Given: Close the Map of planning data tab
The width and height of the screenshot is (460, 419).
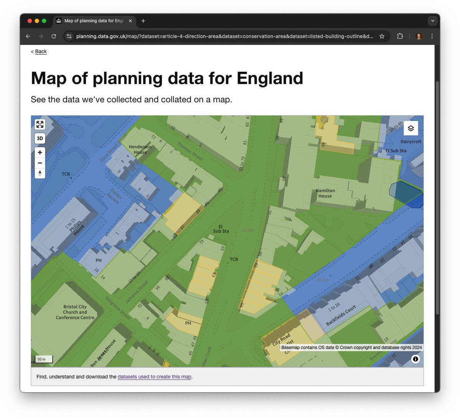Looking at the screenshot, I should tap(130, 21).
